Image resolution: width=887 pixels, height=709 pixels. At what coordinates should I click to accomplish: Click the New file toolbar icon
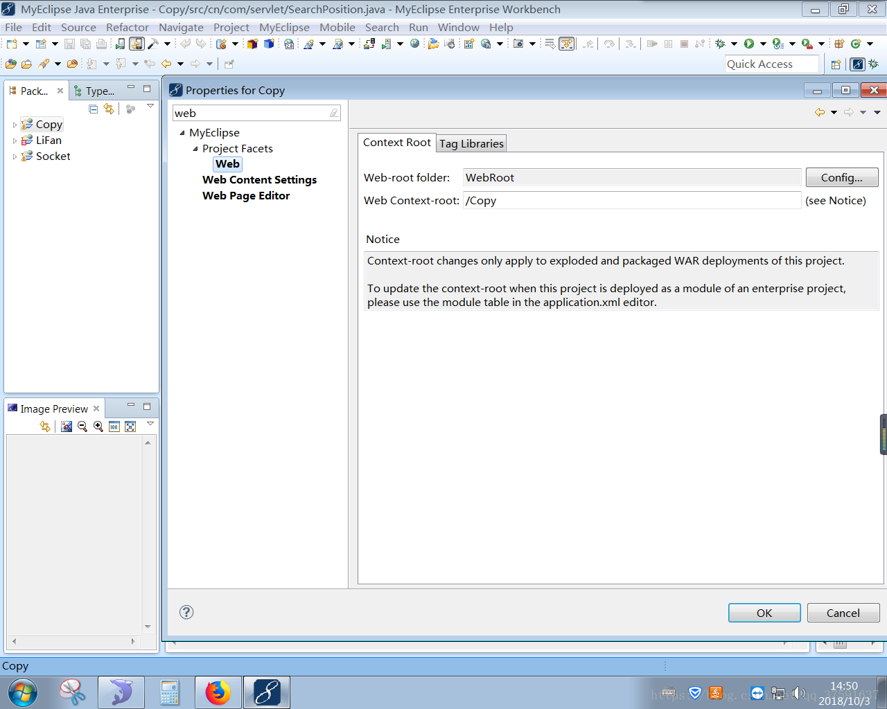pos(12,44)
